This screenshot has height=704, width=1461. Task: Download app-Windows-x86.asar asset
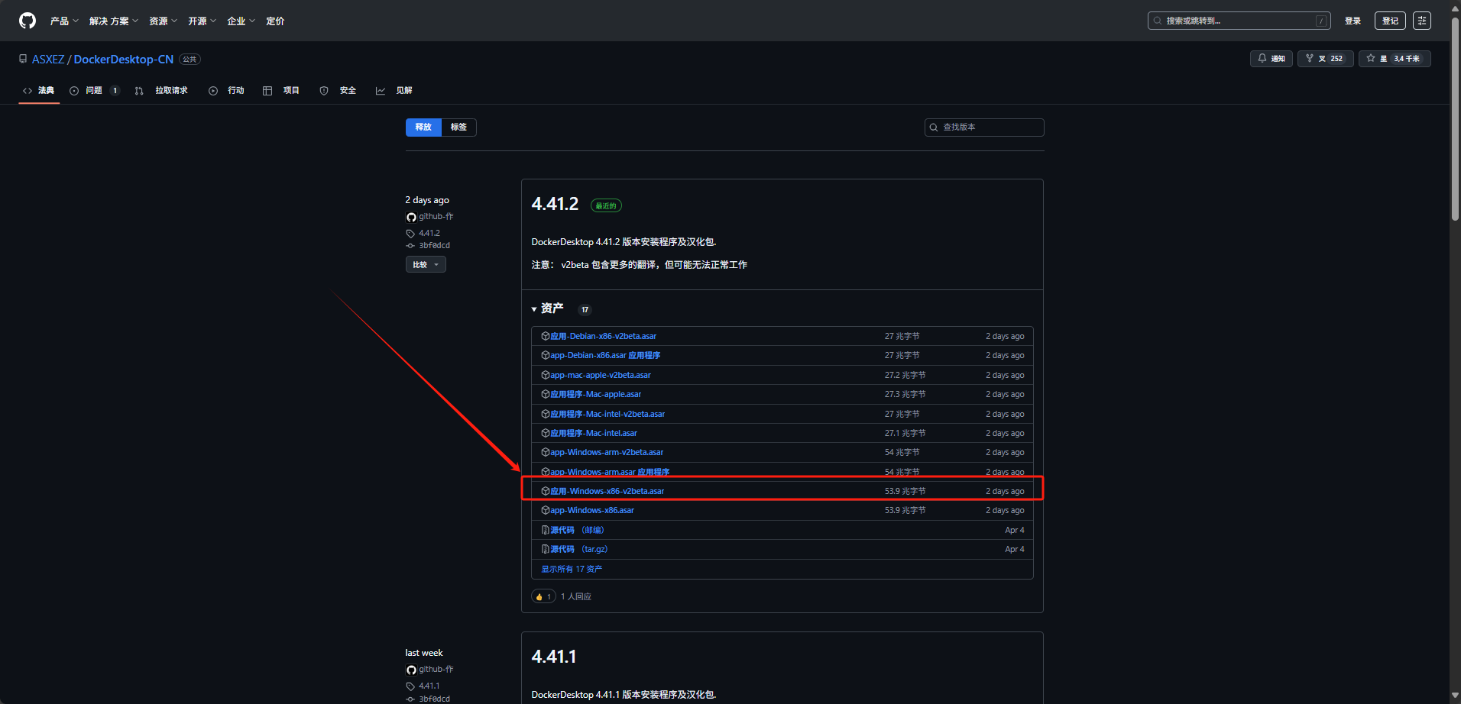(x=592, y=510)
